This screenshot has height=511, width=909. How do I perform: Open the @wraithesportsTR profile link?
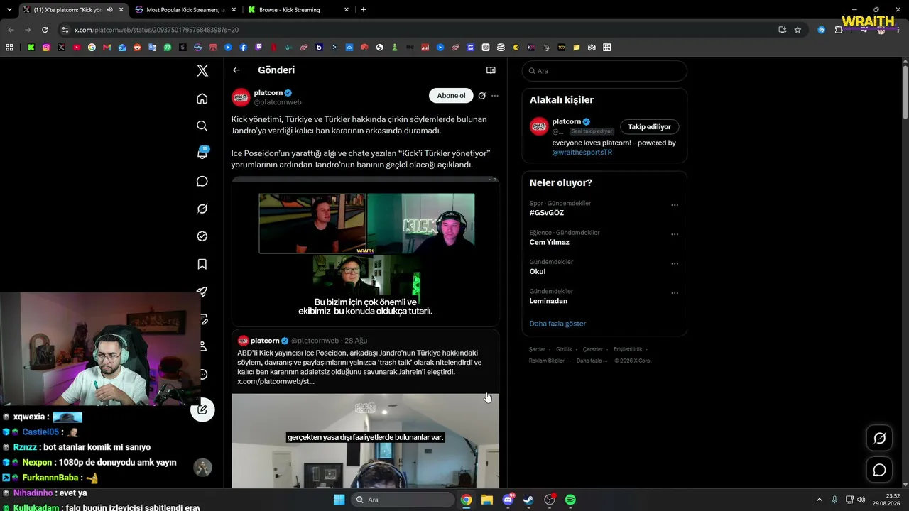click(582, 153)
